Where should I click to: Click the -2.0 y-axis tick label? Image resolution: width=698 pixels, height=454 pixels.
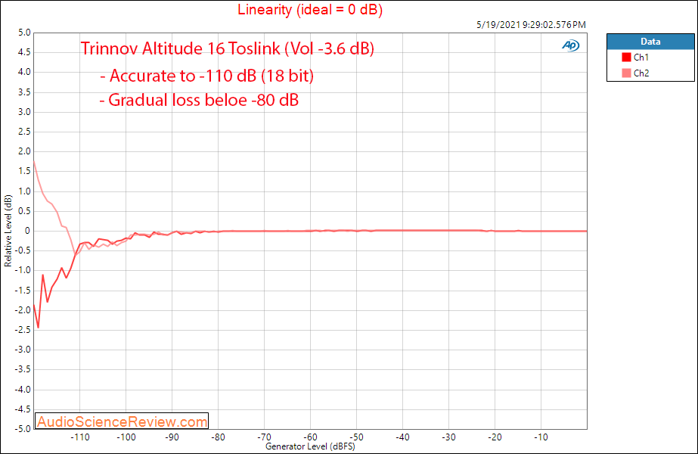23,310
